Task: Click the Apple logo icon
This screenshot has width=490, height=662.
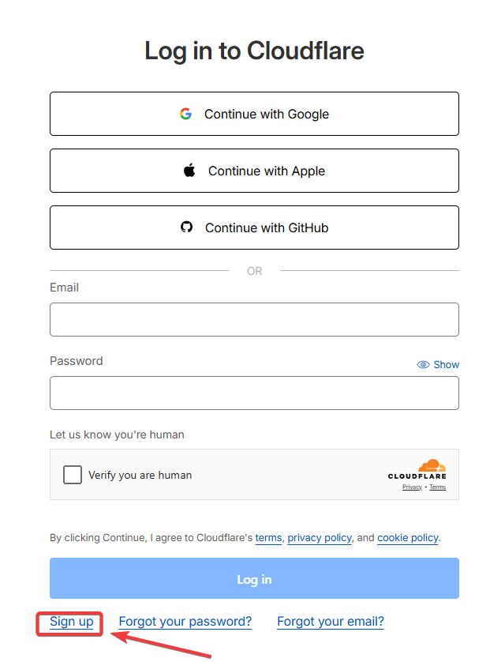Action: pos(189,171)
